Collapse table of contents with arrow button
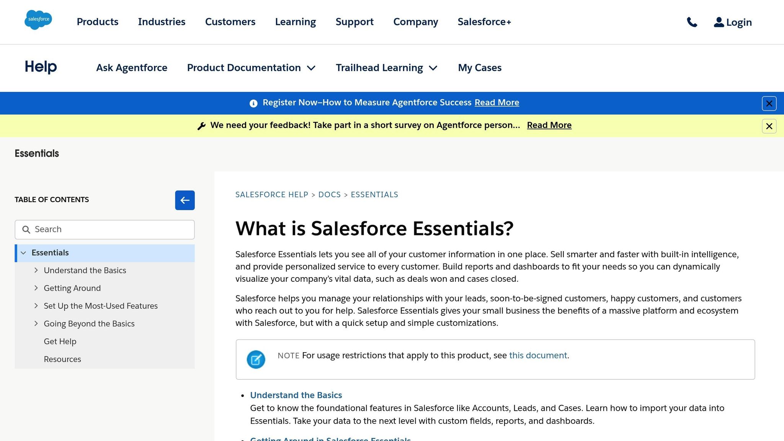 [x=185, y=200]
